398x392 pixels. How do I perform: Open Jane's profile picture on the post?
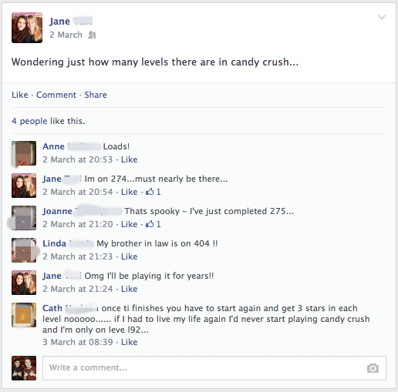[x=27, y=28]
